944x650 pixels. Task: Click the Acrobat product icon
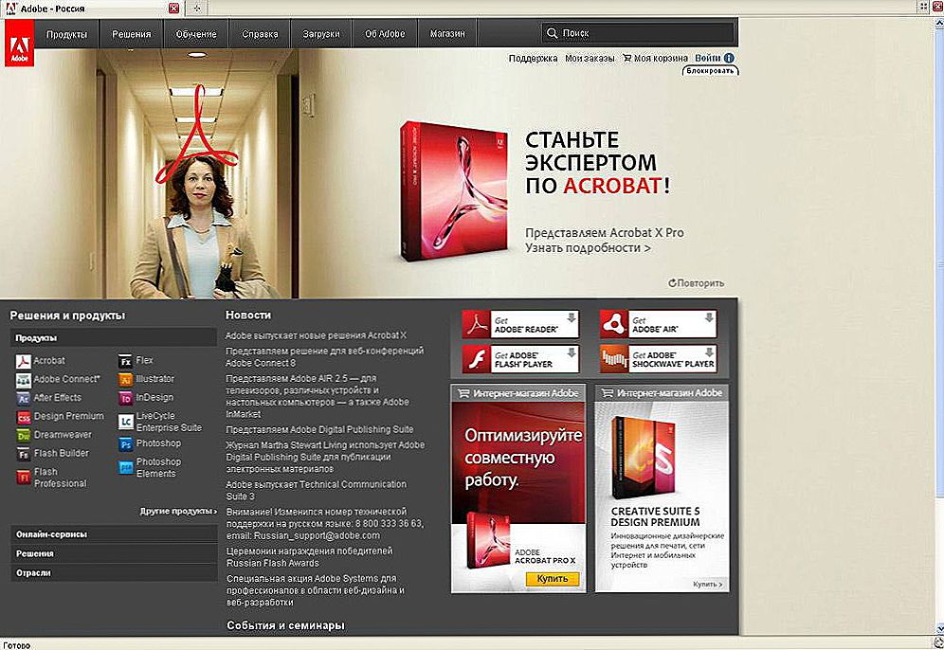24,361
